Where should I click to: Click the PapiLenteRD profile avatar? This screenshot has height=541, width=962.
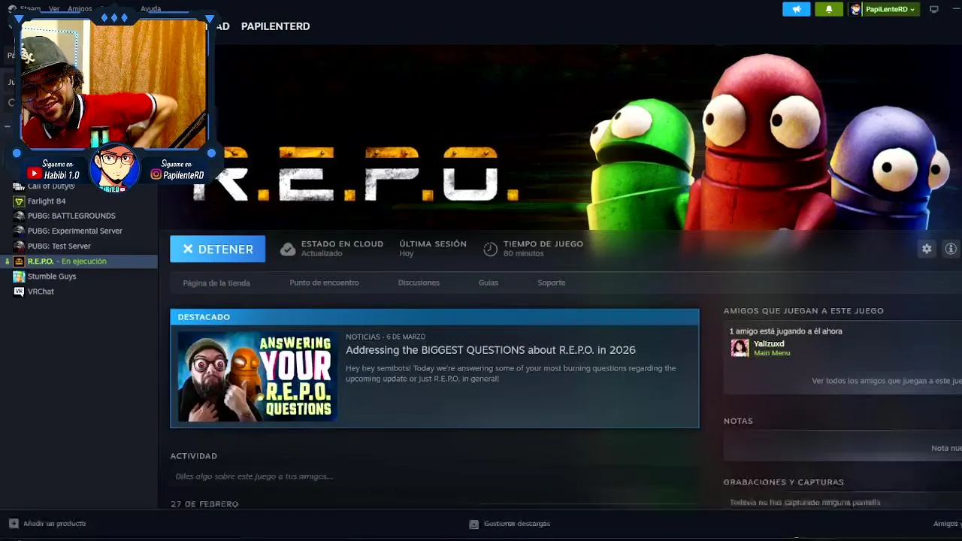click(855, 9)
